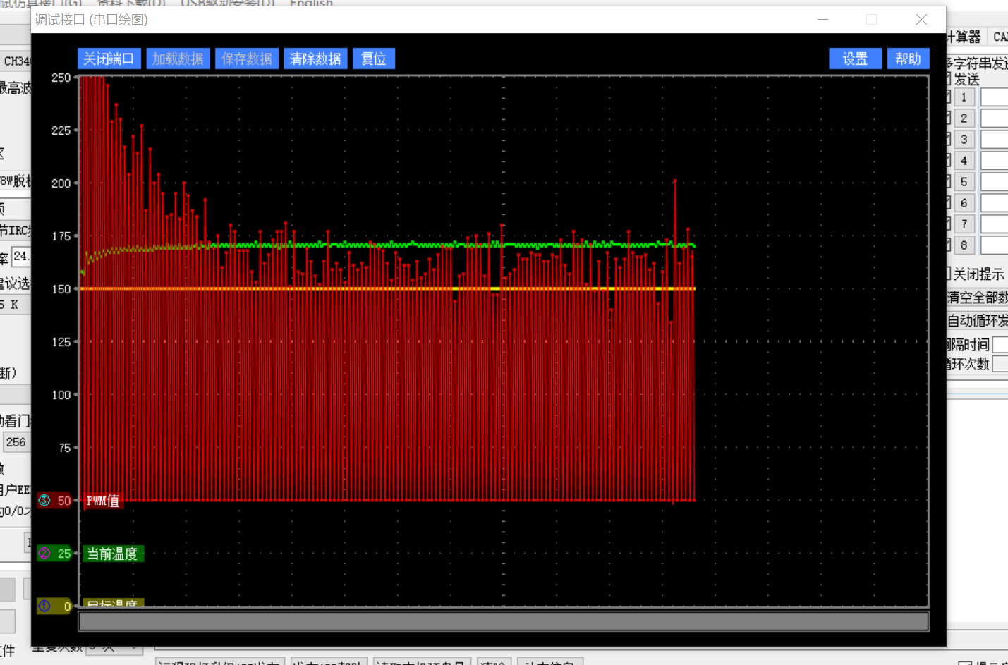1008x665 pixels.
Task: Click send button 5 in background window
Action: point(964,182)
